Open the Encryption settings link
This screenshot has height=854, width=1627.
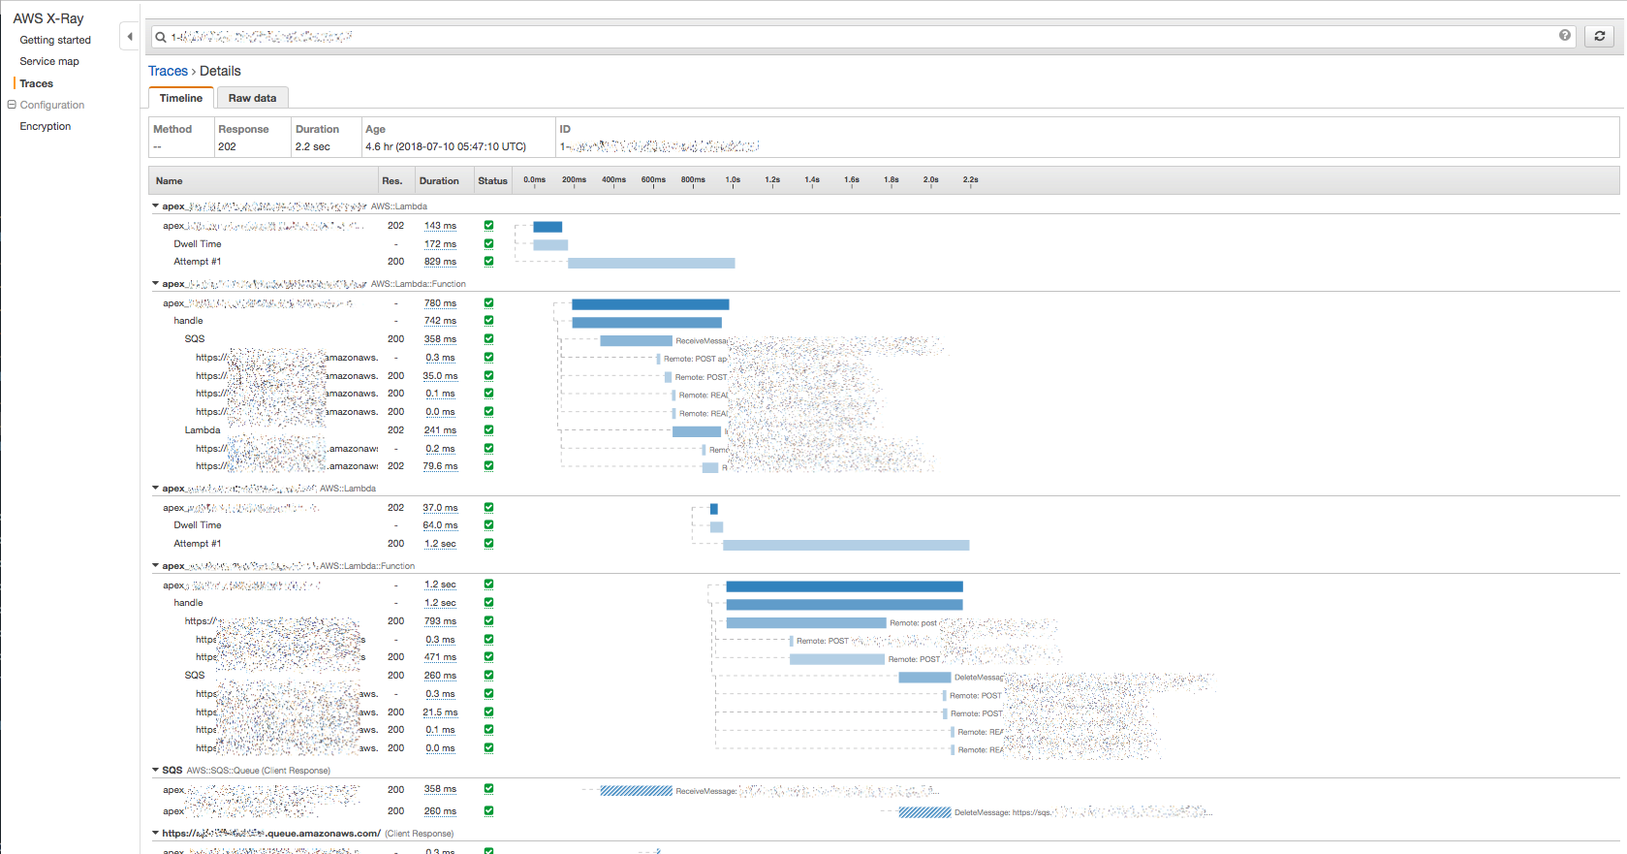(x=46, y=126)
